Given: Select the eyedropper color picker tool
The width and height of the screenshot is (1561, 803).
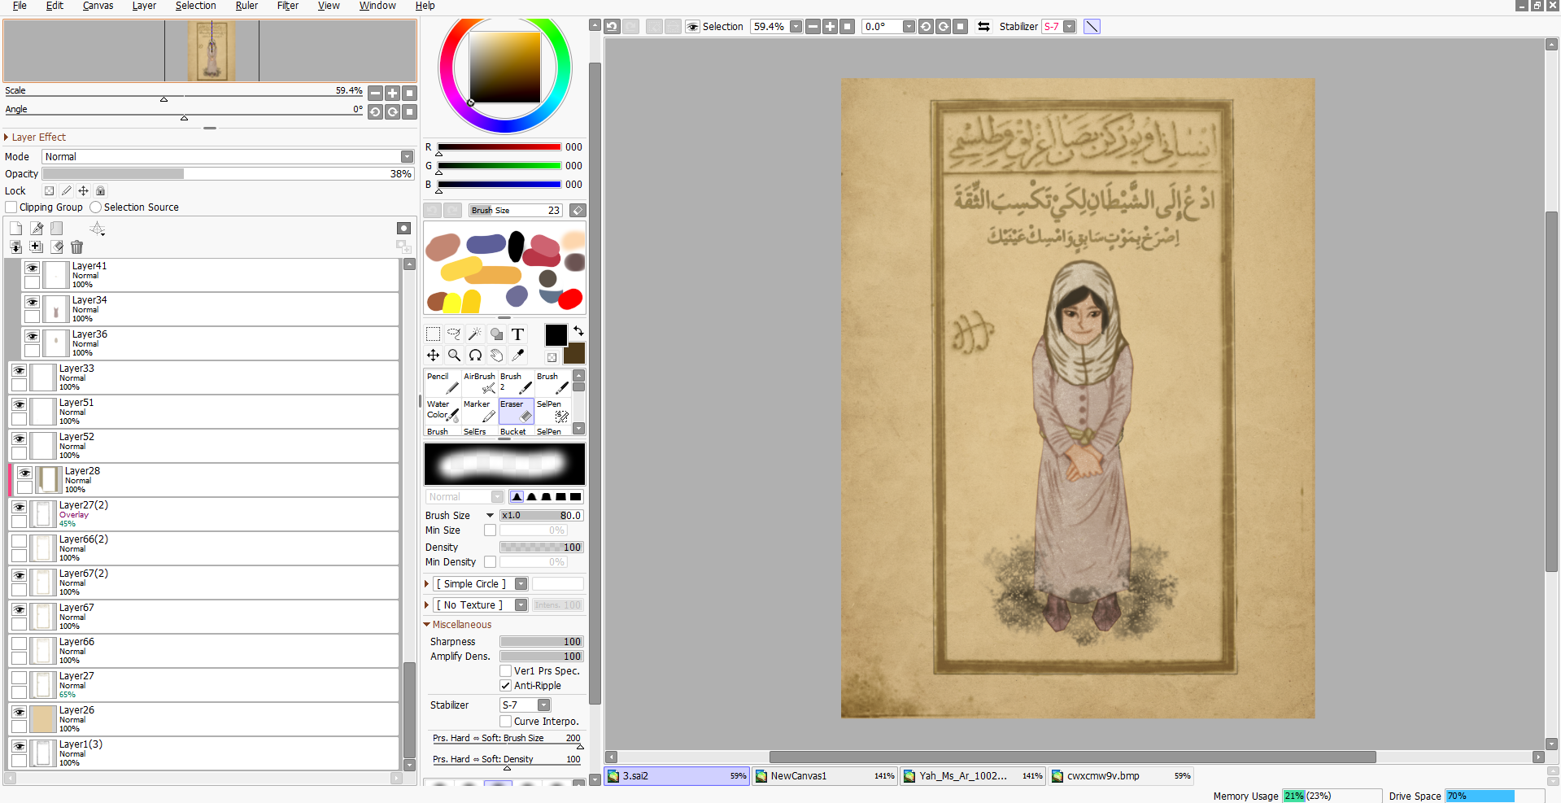Looking at the screenshot, I should coord(517,356).
